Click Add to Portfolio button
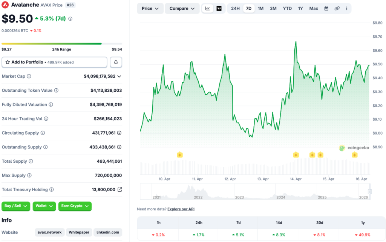This screenshot has width=386, height=242. pyautogui.click(x=54, y=62)
